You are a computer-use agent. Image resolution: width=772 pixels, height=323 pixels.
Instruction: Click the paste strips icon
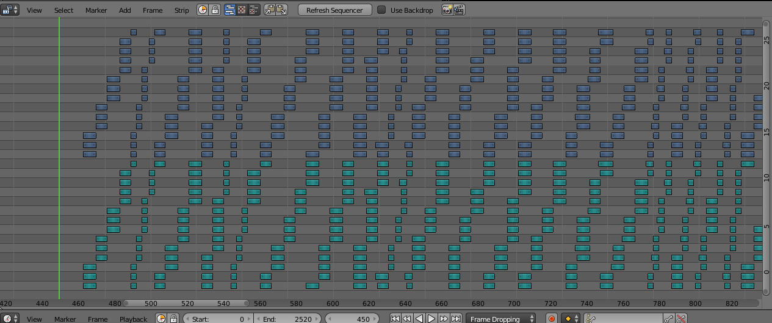[x=281, y=10]
